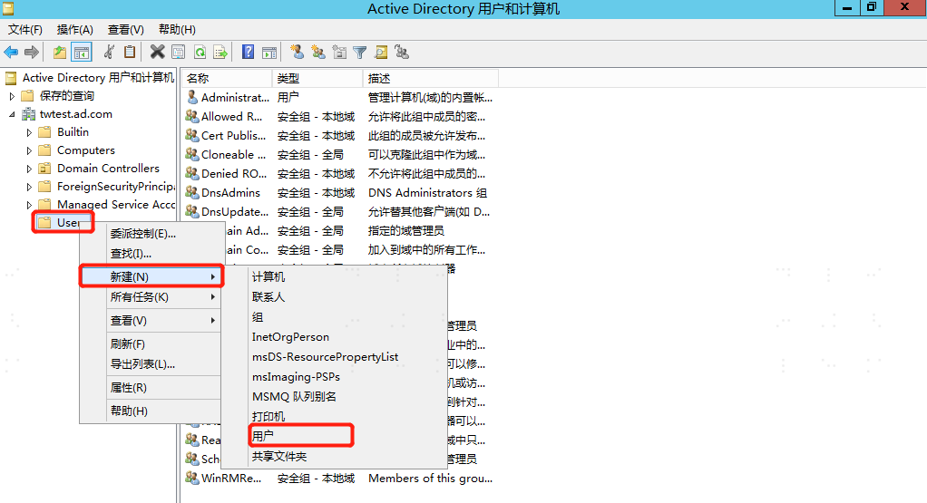Click the create new group toolbar icon

tap(318, 52)
